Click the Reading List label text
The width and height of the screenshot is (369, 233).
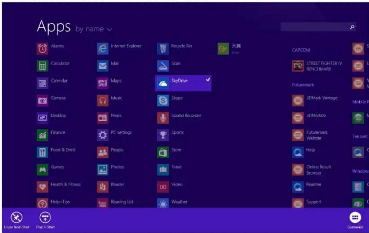(122, 202)
